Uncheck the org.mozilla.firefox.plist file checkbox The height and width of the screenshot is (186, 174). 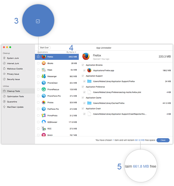pyautogui.click(x=84, y=92)
